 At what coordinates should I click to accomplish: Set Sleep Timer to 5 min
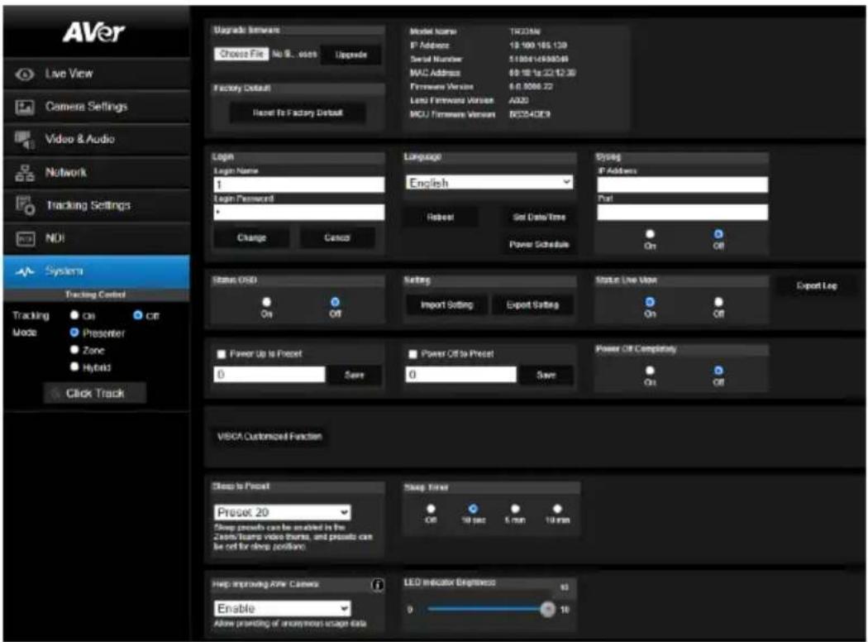pos(515,509)
